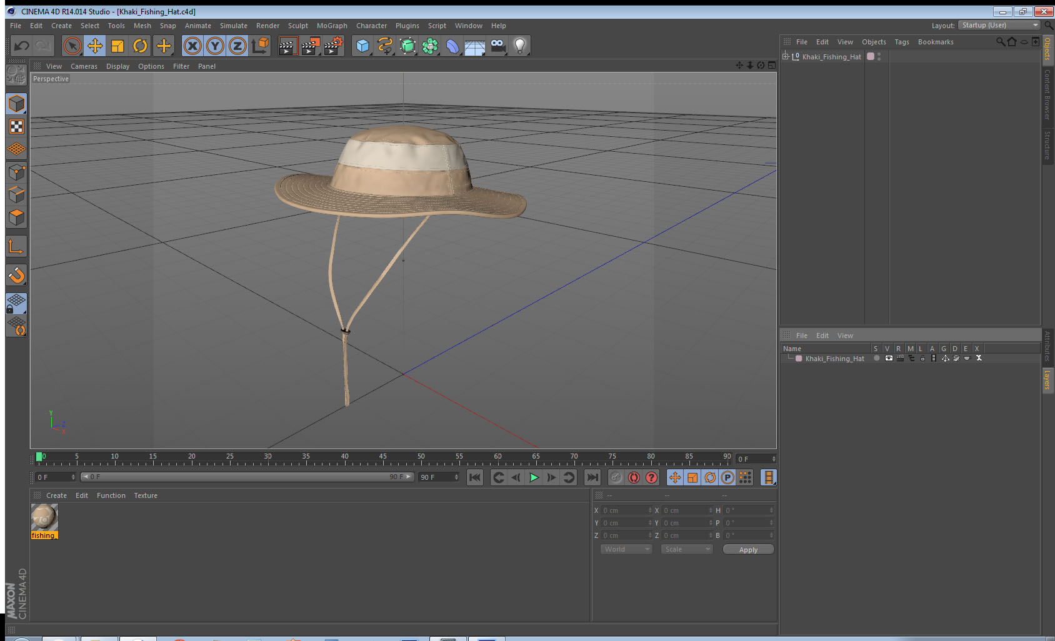Add a Cube primitive object
This screenshot has width=1055, height=641.
click(x=363, y=46)
